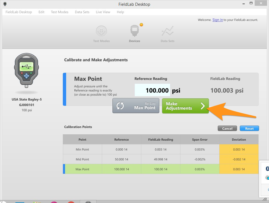Click the Calibrate and Make Adjustments heading

(x=96, y=60)
